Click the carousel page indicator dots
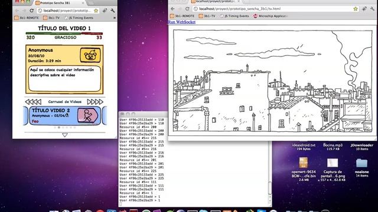 [65, 128]
